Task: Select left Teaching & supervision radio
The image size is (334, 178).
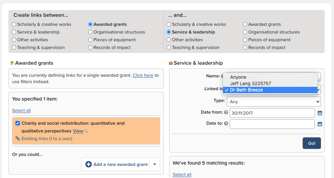Action: 14,48
